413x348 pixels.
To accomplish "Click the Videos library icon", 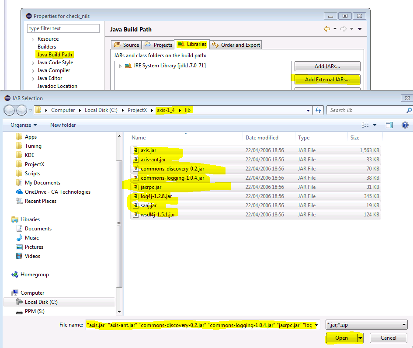I will [x=19, y=256].
